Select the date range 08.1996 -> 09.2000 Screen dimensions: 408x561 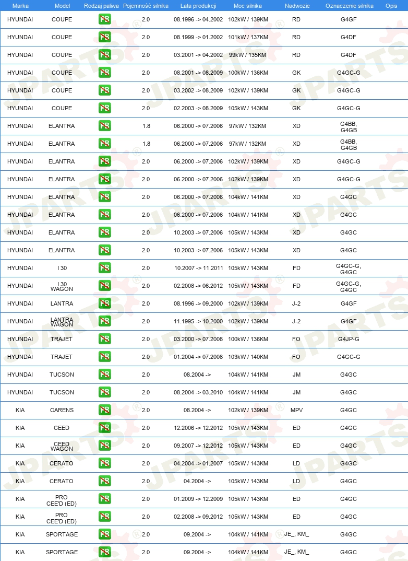198,303
